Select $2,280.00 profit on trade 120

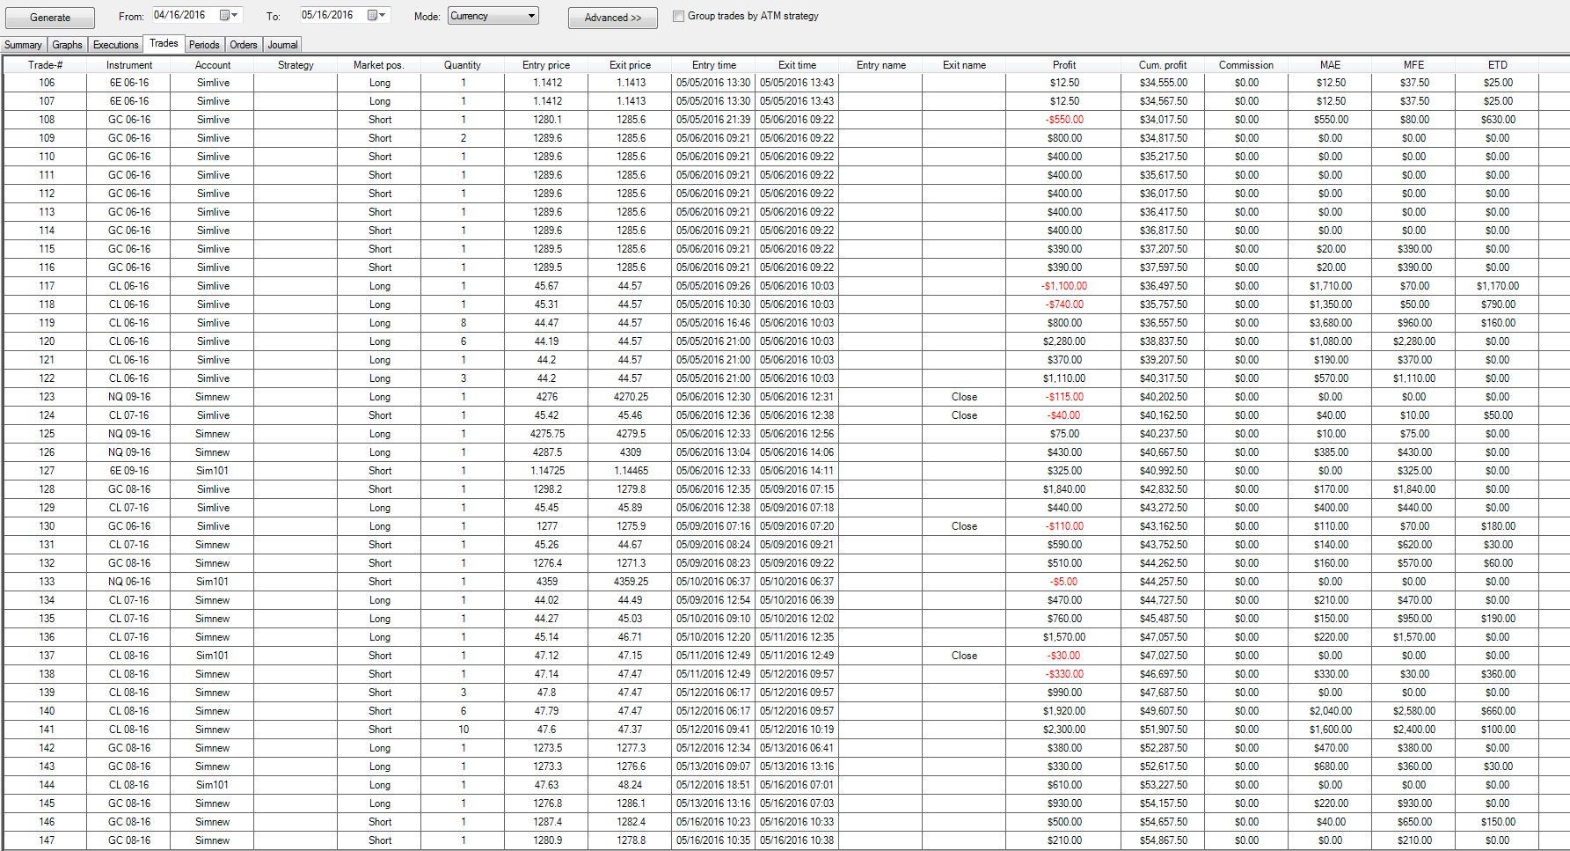pos(1064,341)
